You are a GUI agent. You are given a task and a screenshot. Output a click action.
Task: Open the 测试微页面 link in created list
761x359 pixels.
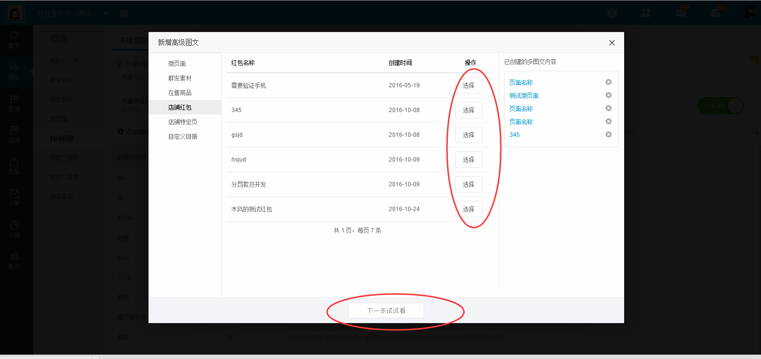click(x=524, y=96)
